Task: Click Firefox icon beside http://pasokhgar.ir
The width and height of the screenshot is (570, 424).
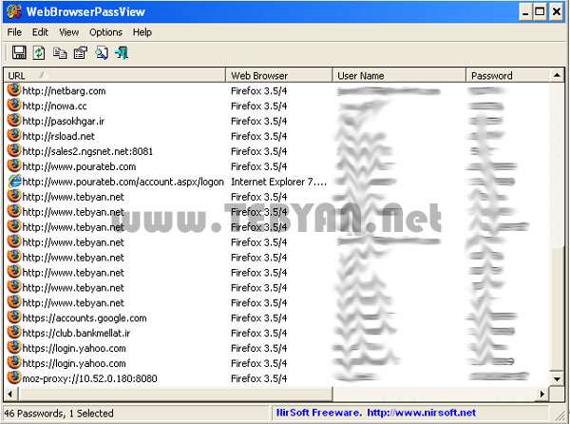Action: 14,121
